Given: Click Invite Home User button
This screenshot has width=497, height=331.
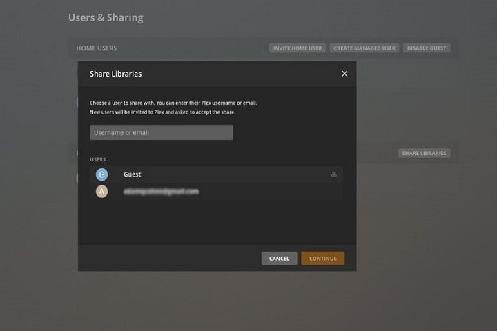Looking at the screenshot, I should click(x=298, y=48).
